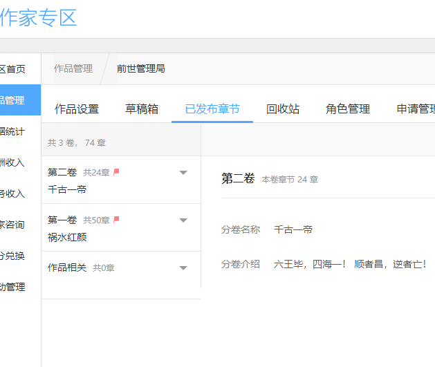Select the 已发布章节 tab
This screenshot has width=435, height=367.
(212, 109)
